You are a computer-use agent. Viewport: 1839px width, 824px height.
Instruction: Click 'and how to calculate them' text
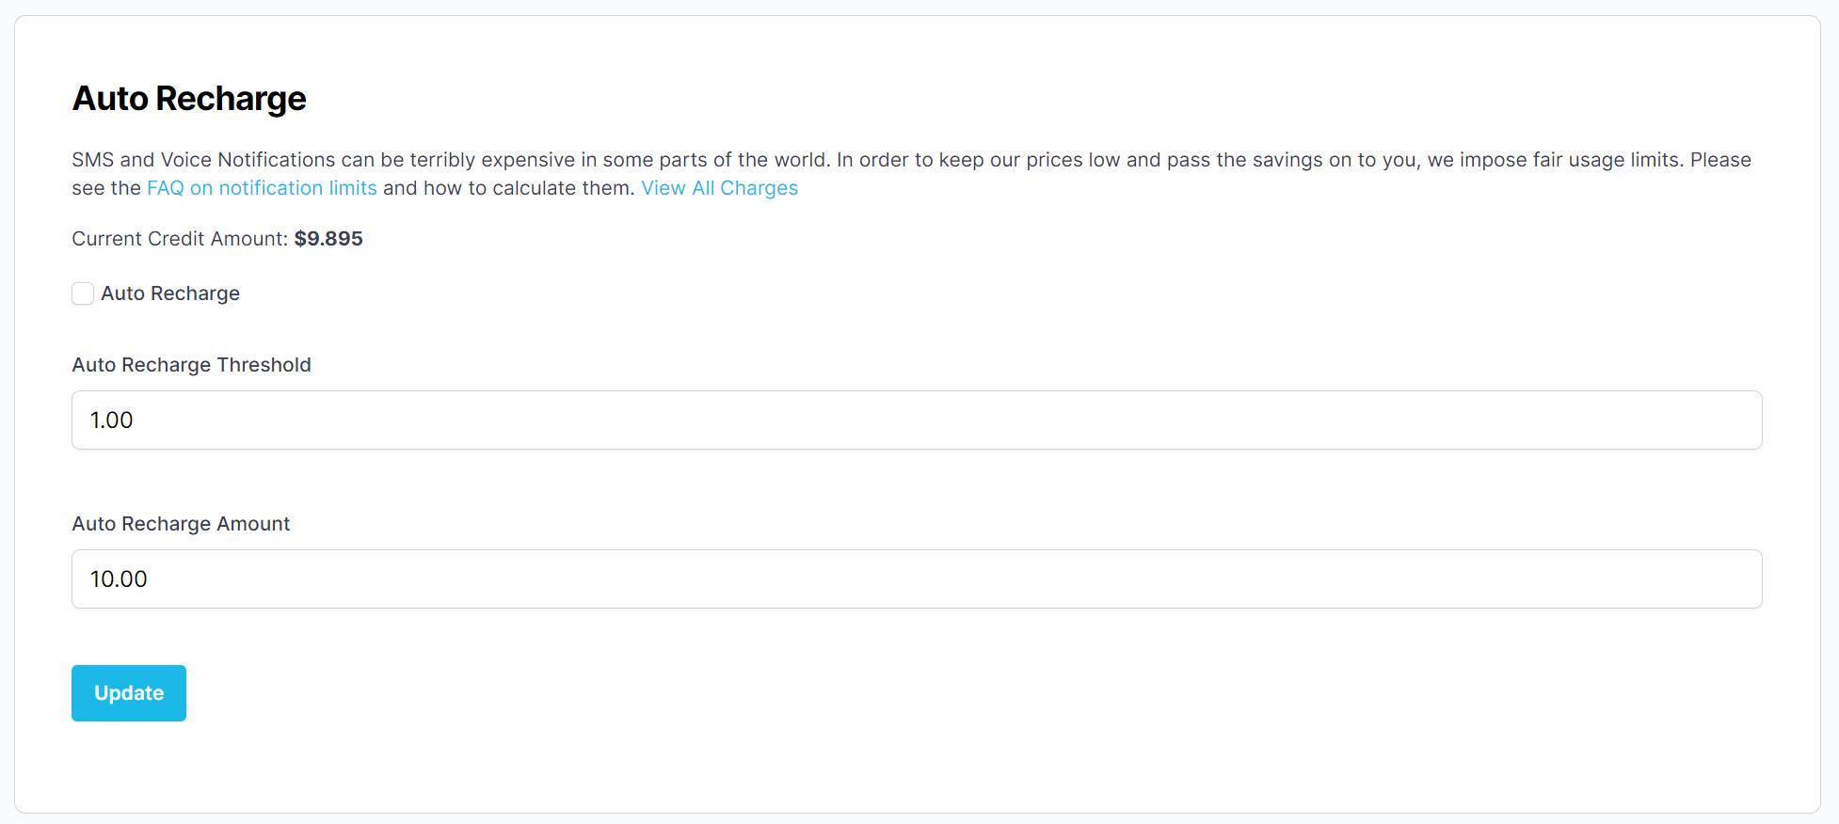(508, 188)
